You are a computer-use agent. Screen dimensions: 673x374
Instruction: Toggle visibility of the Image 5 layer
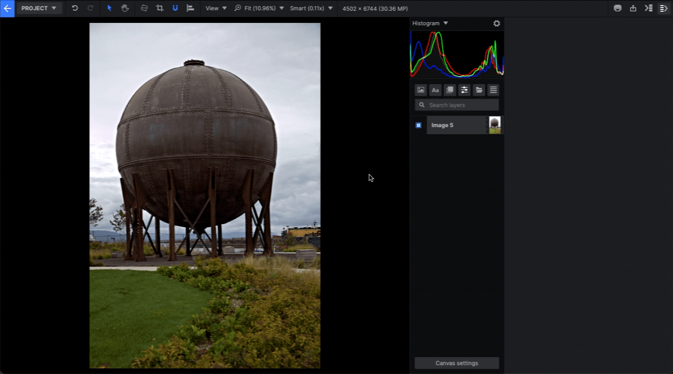click(x=419, y=125)
